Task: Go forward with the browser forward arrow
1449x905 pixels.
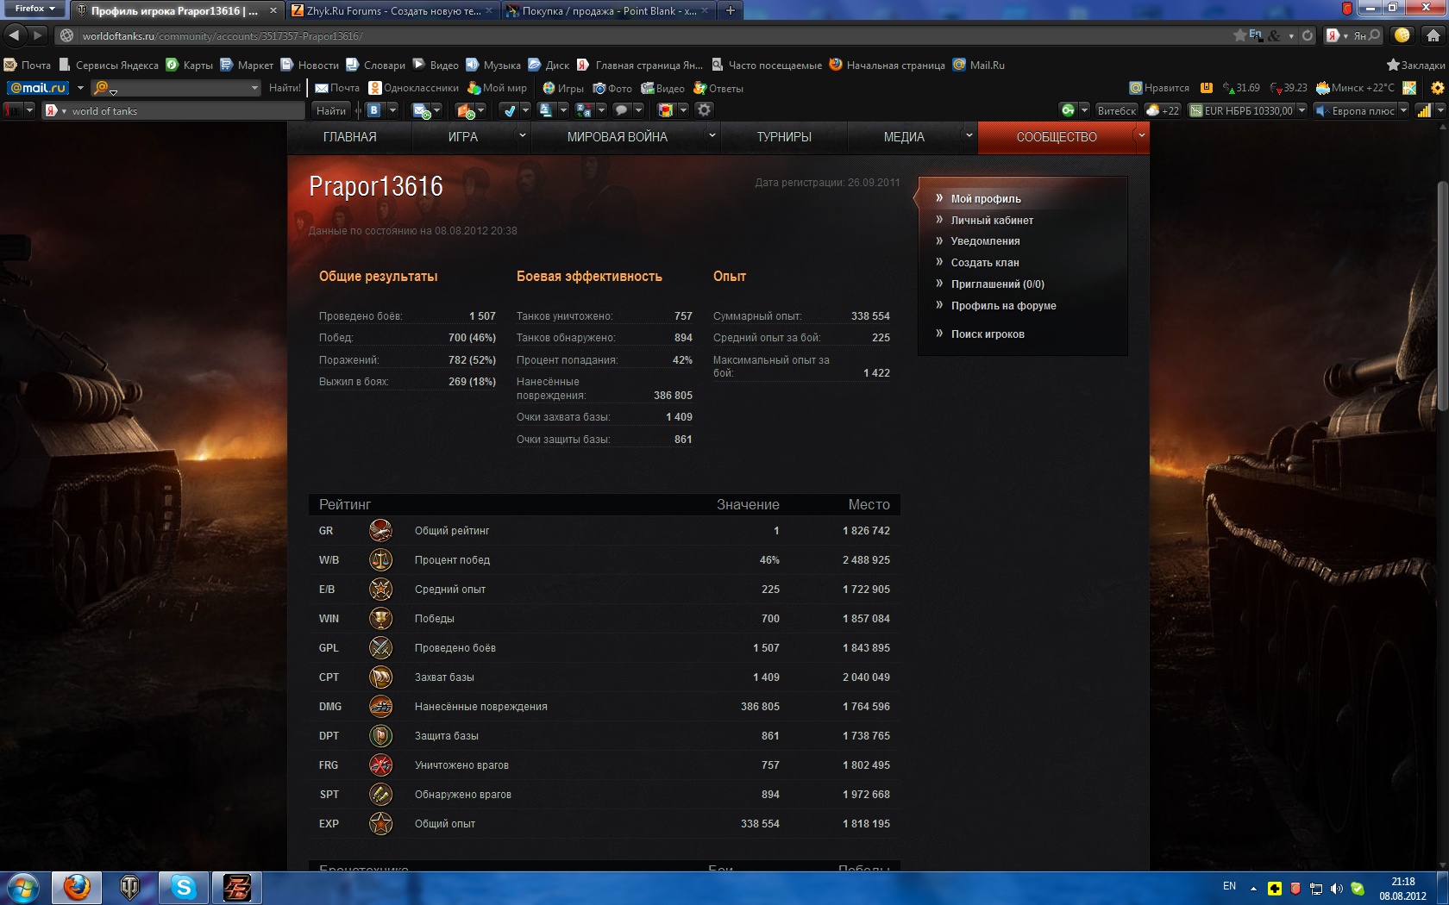Action: click(x=37, y=35)
